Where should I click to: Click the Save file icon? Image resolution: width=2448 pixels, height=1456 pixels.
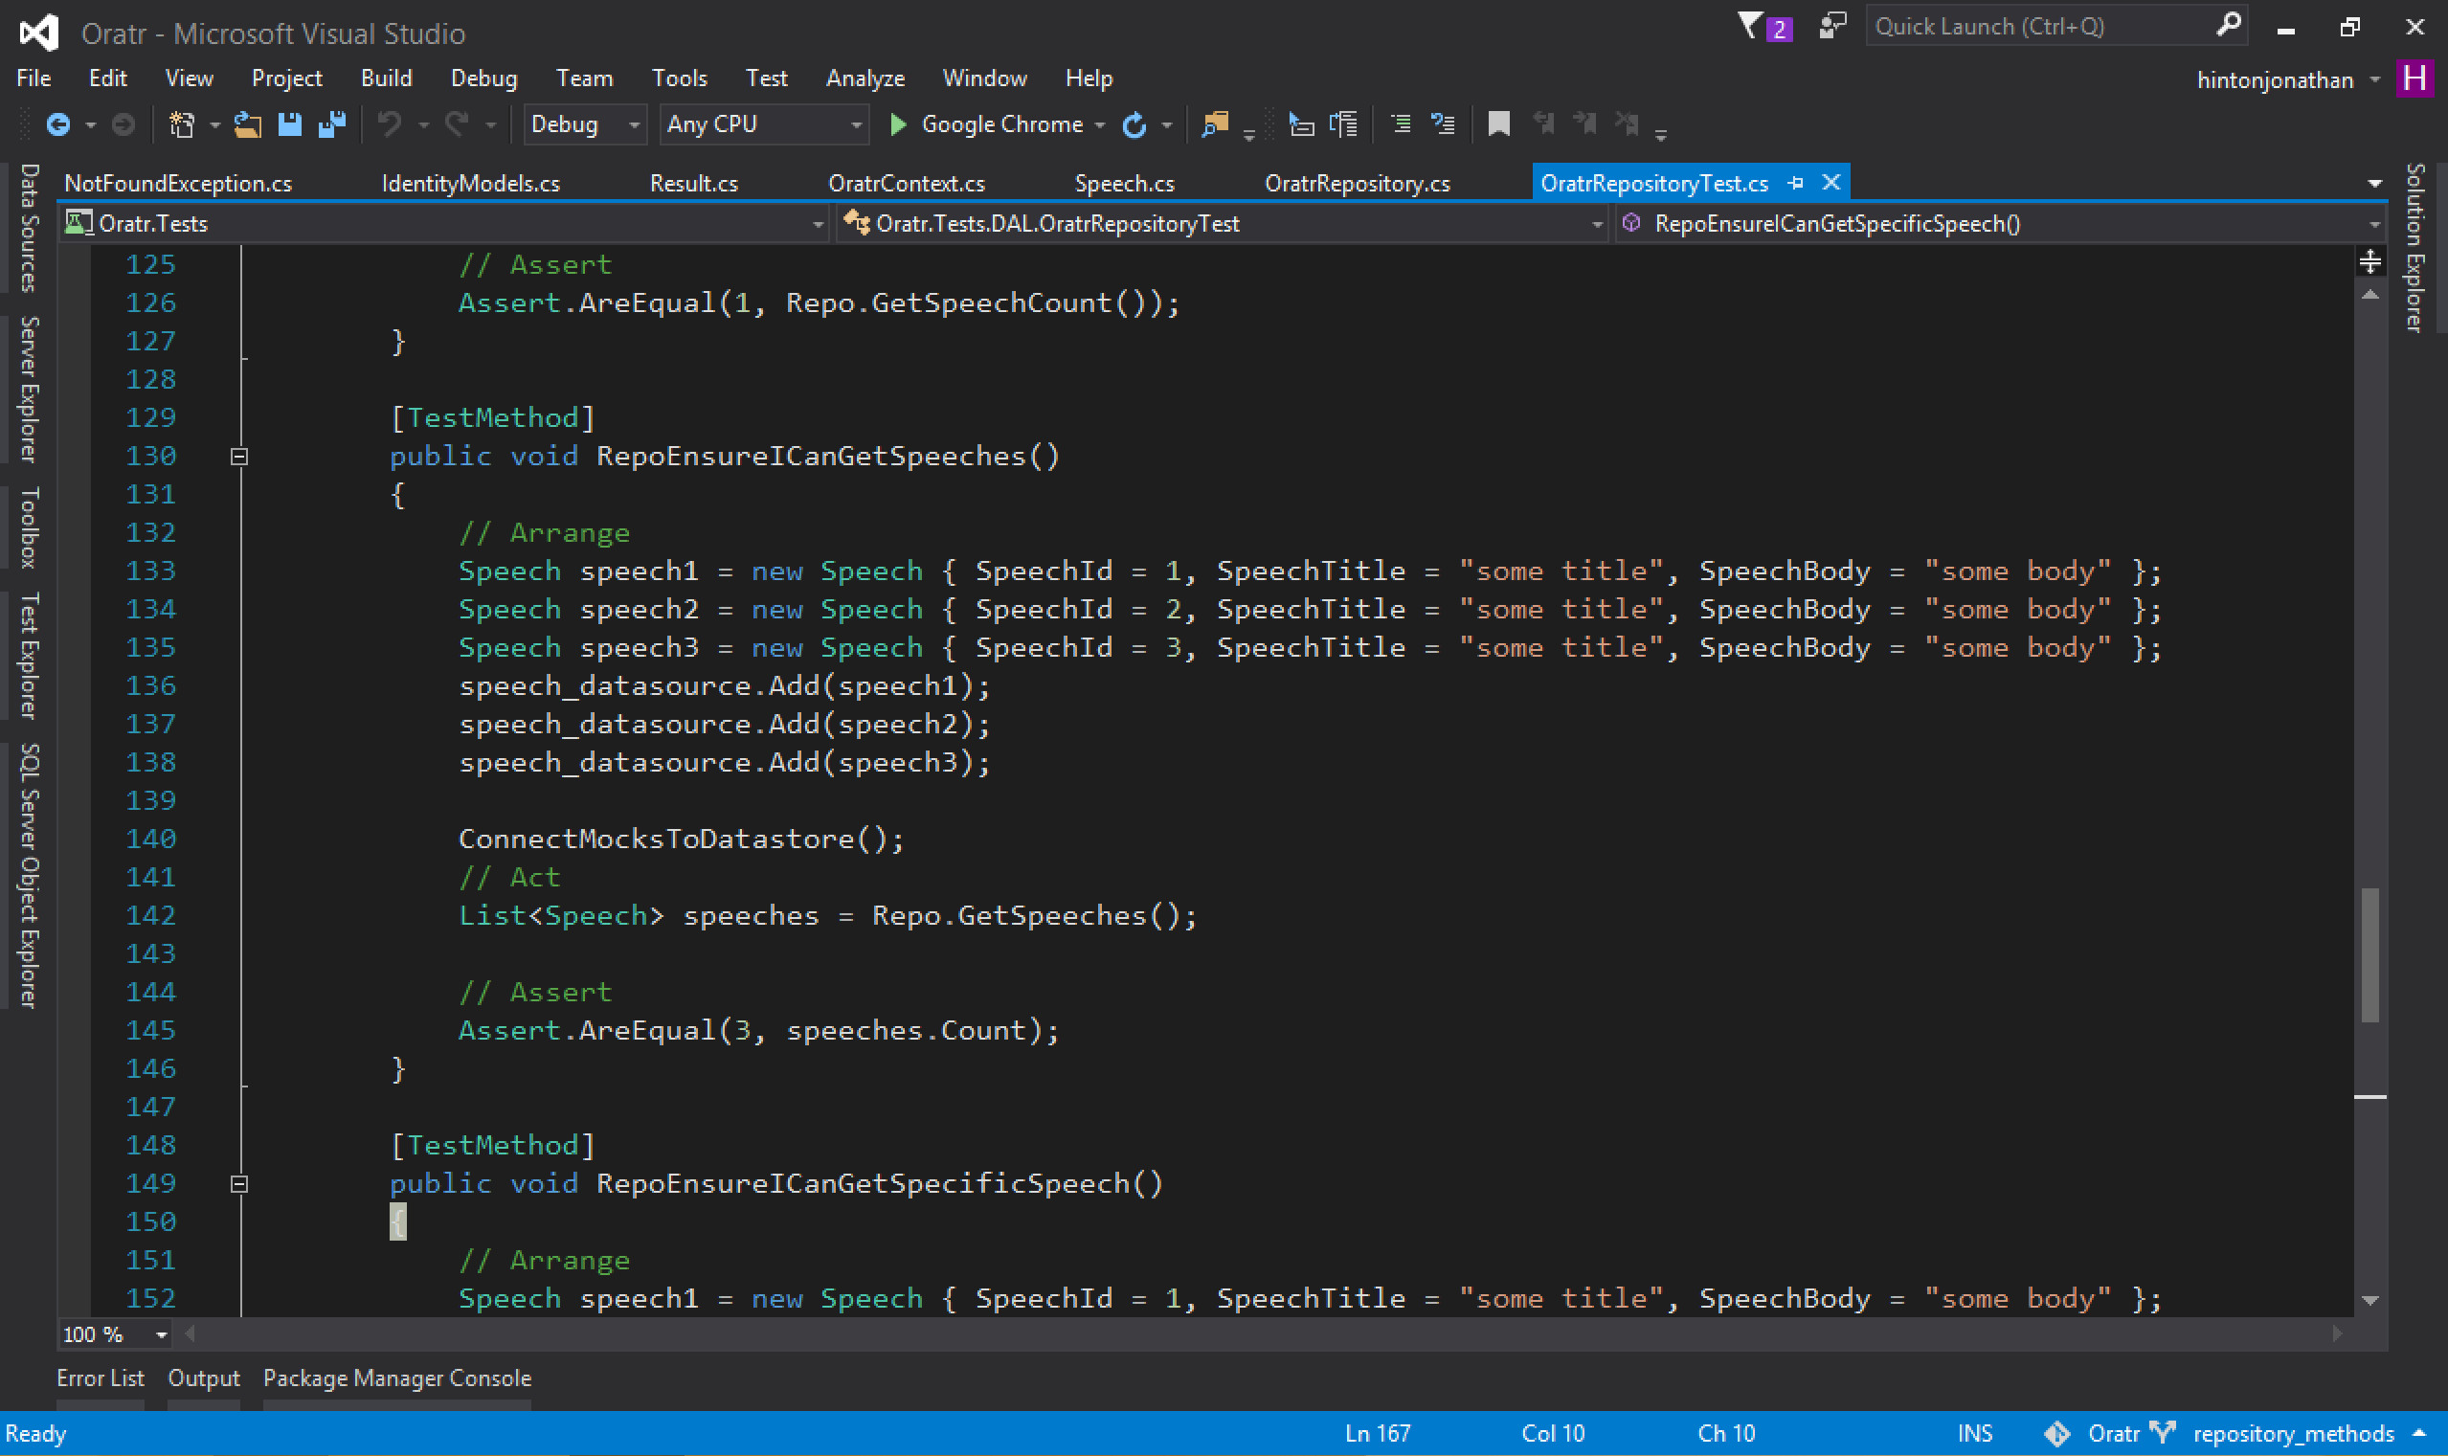(x=289, y=124)
